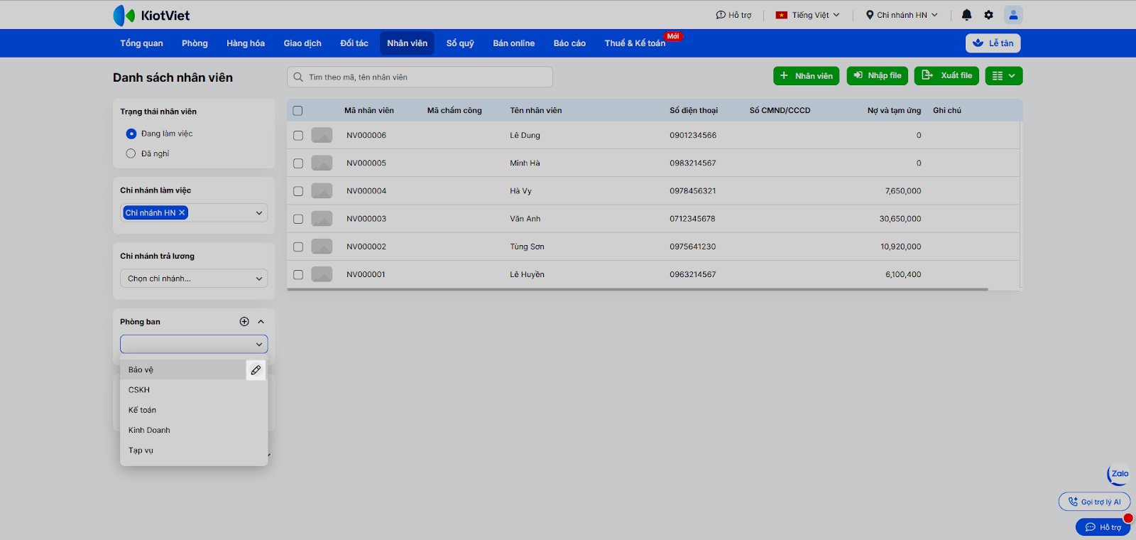The image size is (1136, 540).
Task: Open settings gear menu
Action: point(988,15)
